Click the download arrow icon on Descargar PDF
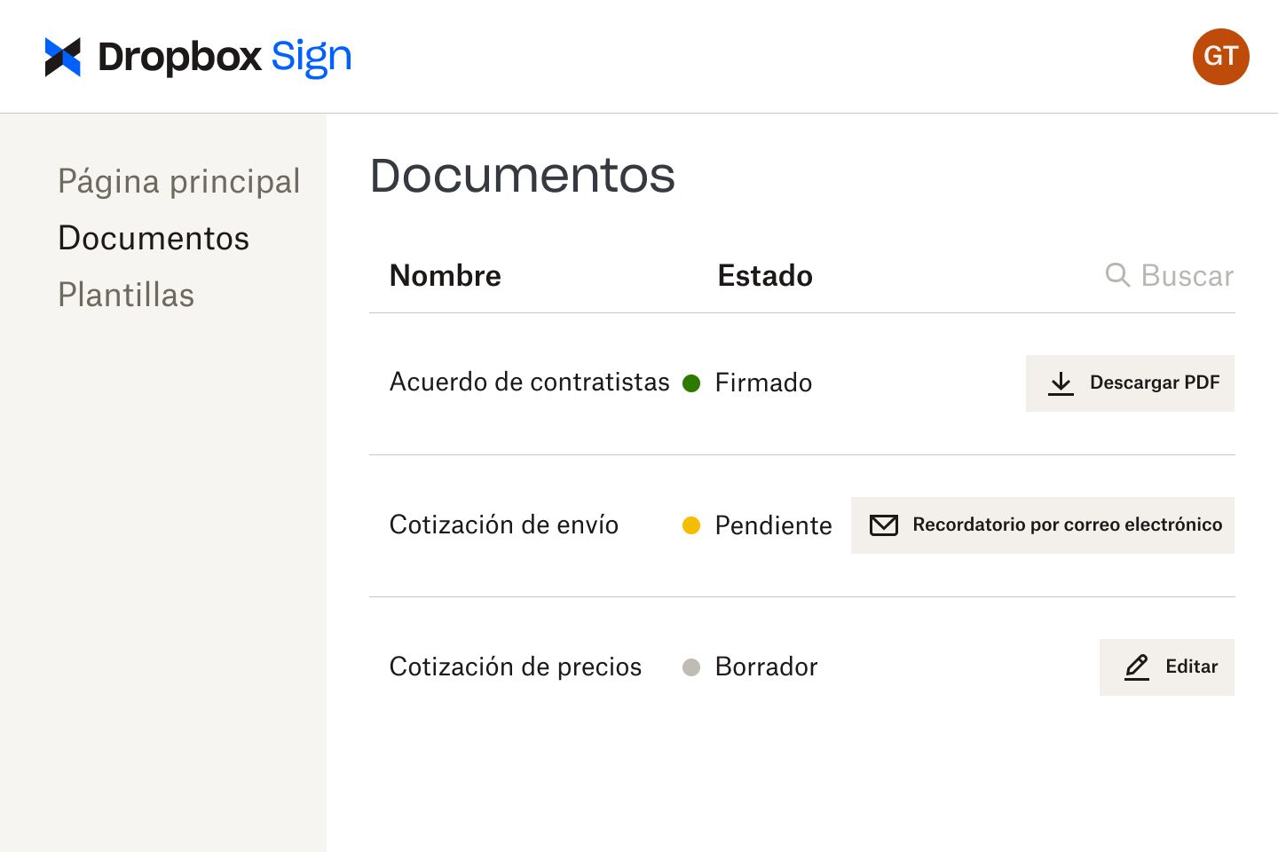 (1061, 383)
